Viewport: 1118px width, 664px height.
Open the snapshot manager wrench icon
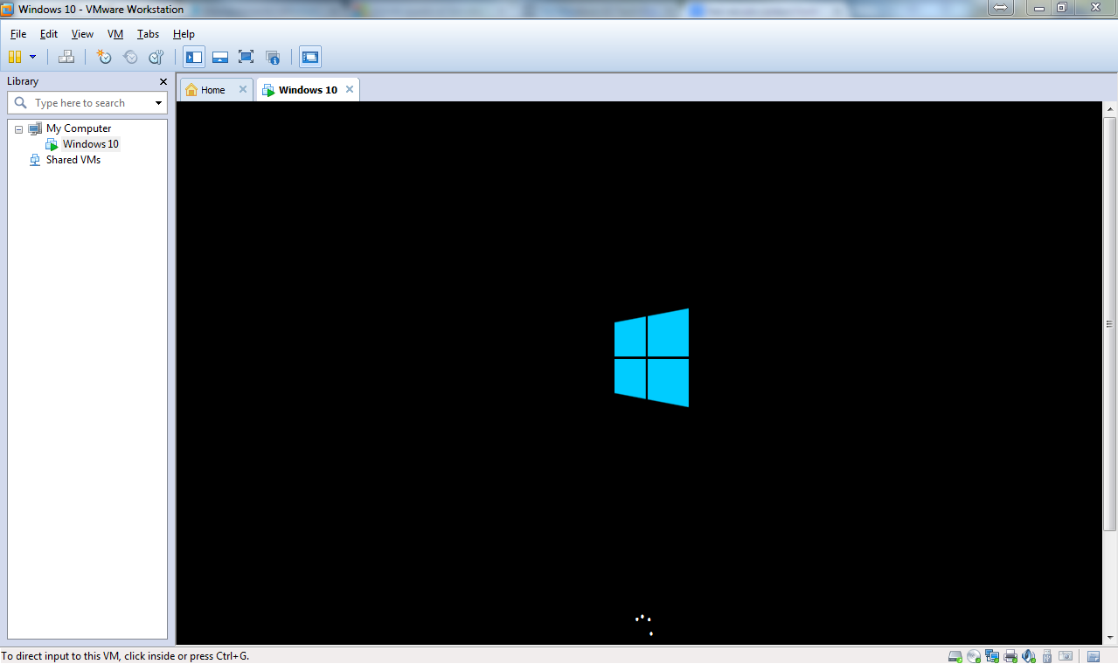(156, 57)
